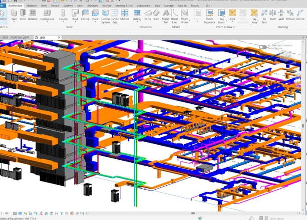Click the Component tool icon
Viewport: 307px width, 220px height.
[47, 13]
